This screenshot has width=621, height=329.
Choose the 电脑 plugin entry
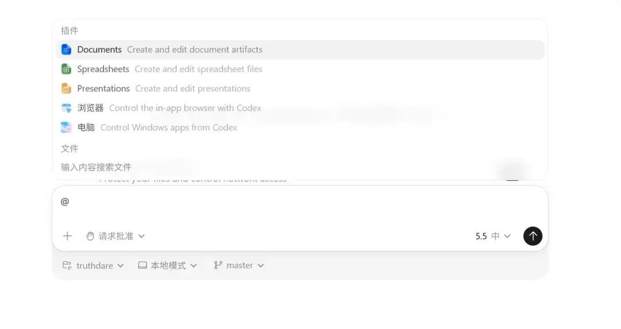tap(300, 127)
